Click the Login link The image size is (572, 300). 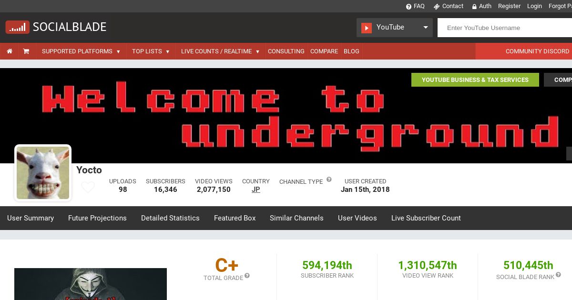tap(534, 6)
